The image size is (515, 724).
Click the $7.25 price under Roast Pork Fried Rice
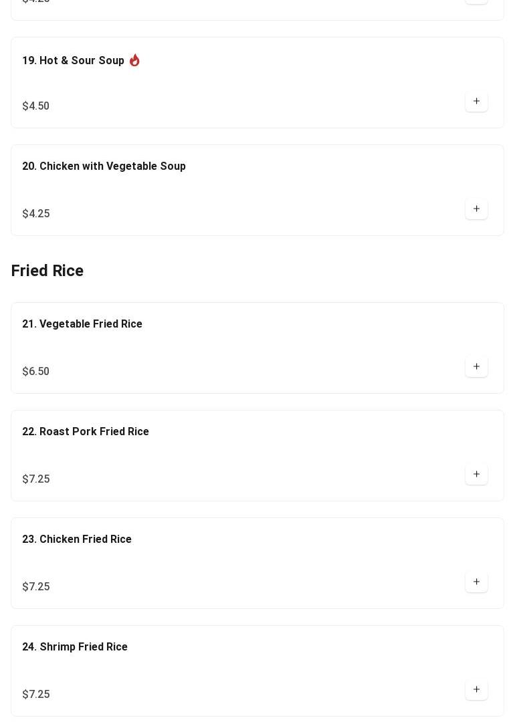point(36,479)
